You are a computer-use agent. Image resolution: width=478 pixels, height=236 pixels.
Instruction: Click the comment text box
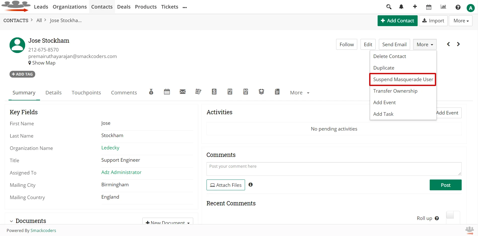[334, 169]
